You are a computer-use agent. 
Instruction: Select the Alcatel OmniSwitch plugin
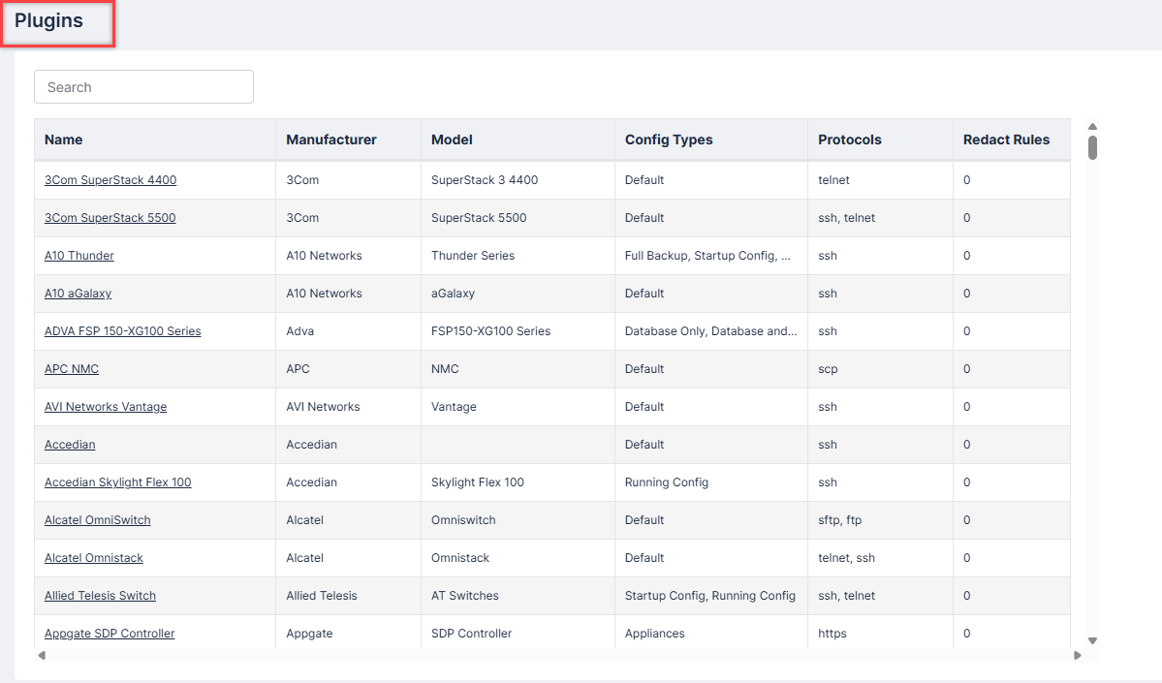(x=98, y=520)
